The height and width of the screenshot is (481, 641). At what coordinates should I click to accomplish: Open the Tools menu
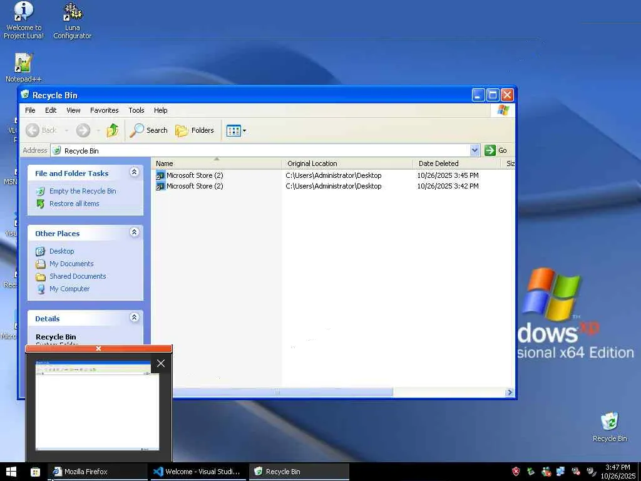coord(136,110)
